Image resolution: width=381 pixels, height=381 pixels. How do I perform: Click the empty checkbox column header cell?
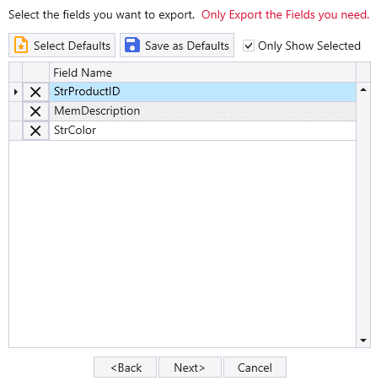pyautogui.click(x=35, y=72)
